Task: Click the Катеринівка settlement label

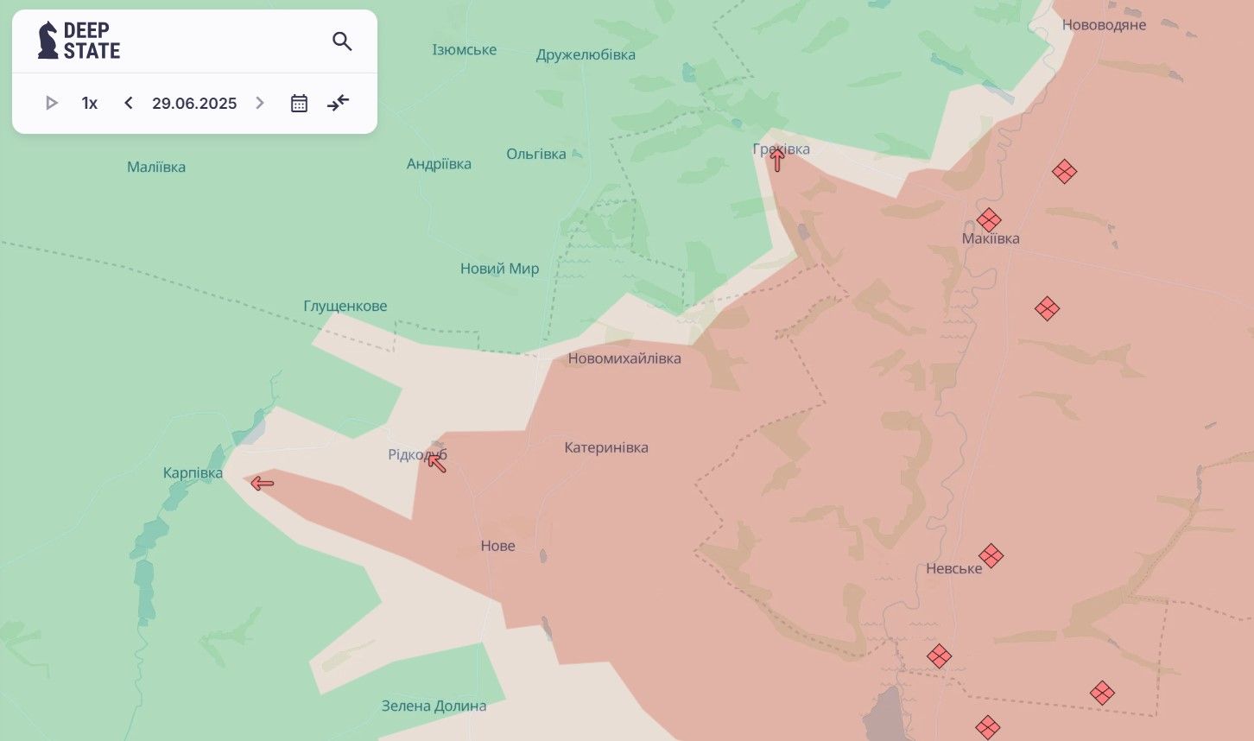Action: 606,447
